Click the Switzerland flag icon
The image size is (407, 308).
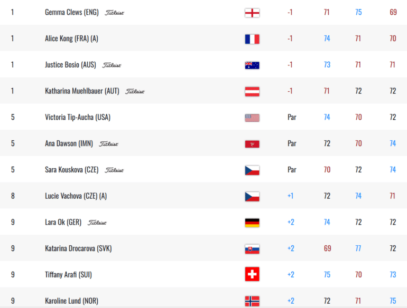pyautogui.click(x=252, y=274)
